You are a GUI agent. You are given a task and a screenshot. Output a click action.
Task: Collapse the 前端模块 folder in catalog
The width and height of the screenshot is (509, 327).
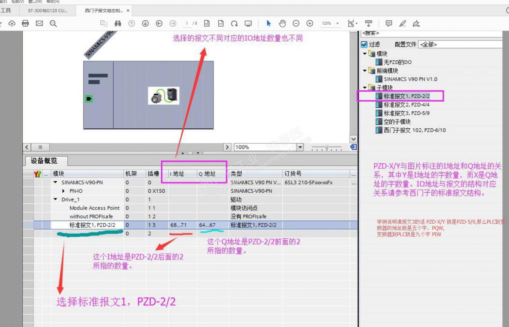tap(365, 71)
